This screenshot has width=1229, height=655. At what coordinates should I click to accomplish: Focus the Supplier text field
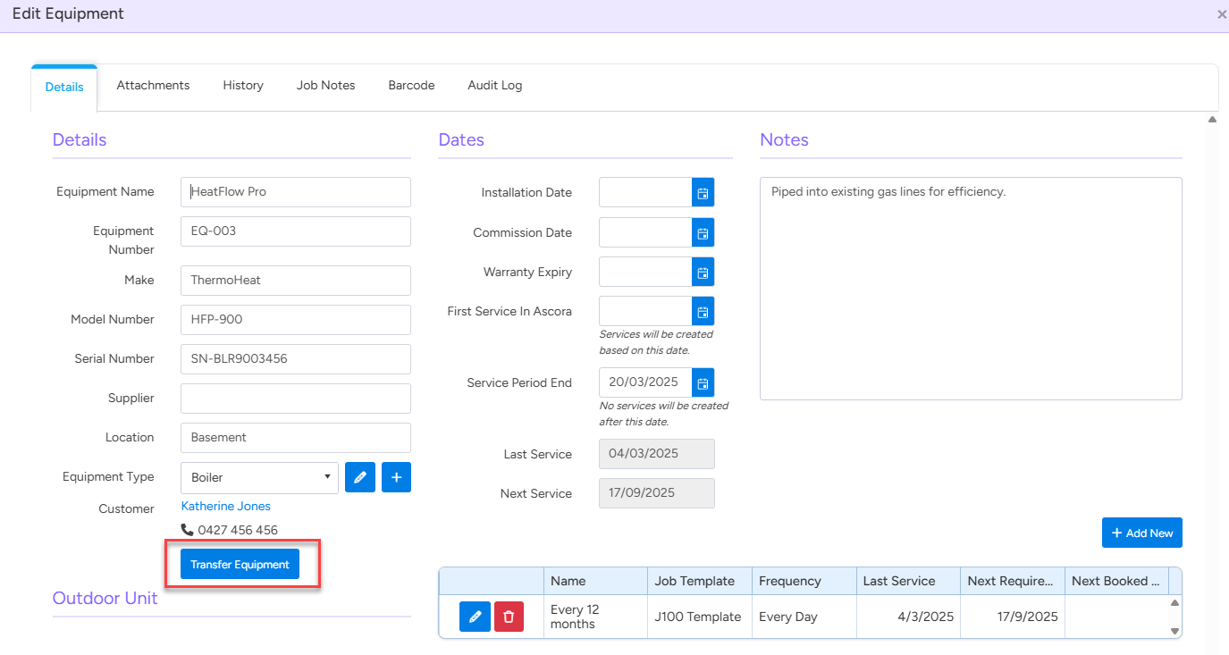(x=295, y=399)
